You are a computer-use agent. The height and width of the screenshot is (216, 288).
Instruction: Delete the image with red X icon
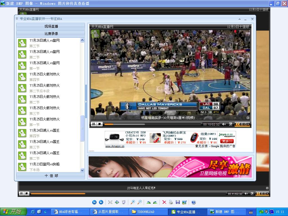(164, 202)
